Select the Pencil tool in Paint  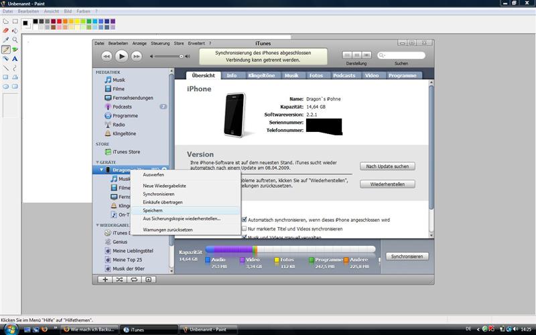(5, 49)
